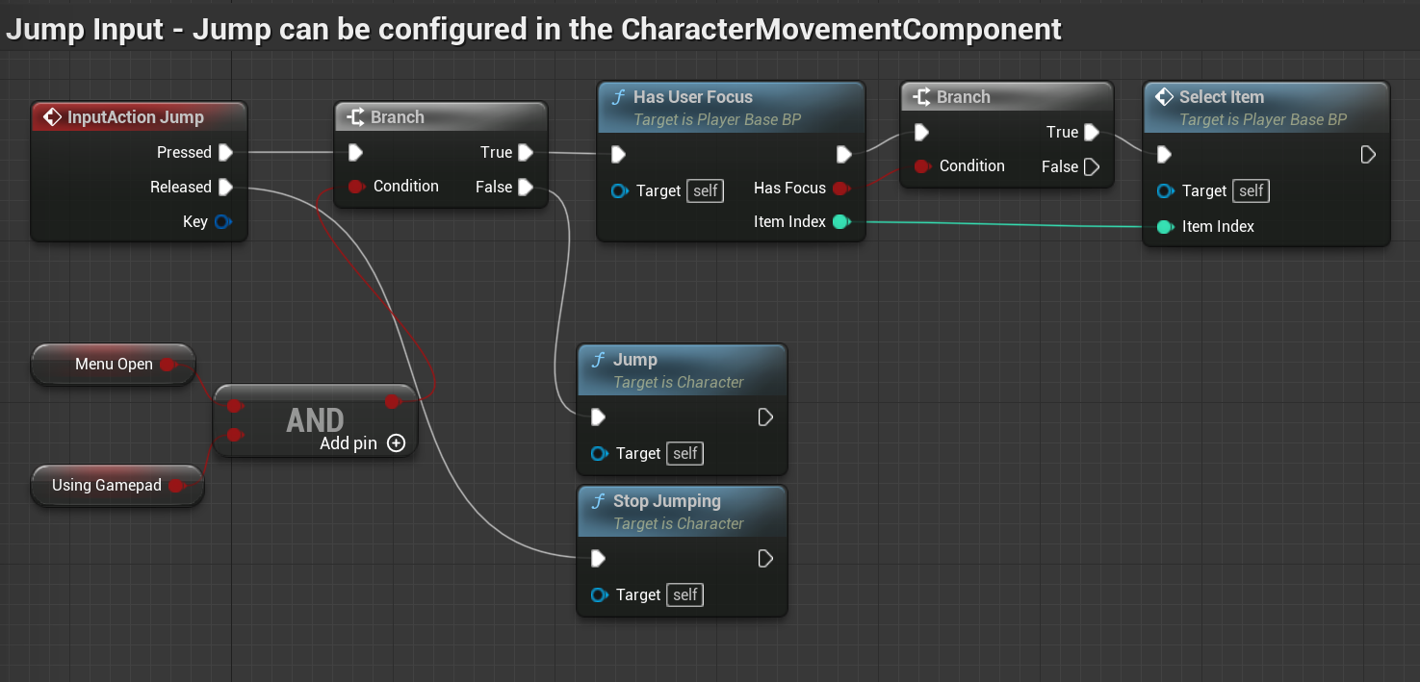The height and width of the screenshot is (682, 1420).
Task: Click the Has Focus boolean output pin
Action: (840, 189)
